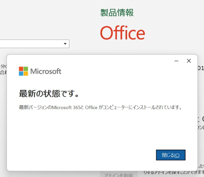
Task: Close the Microsoft update dialog with X
Action: (x=189, y=61)
